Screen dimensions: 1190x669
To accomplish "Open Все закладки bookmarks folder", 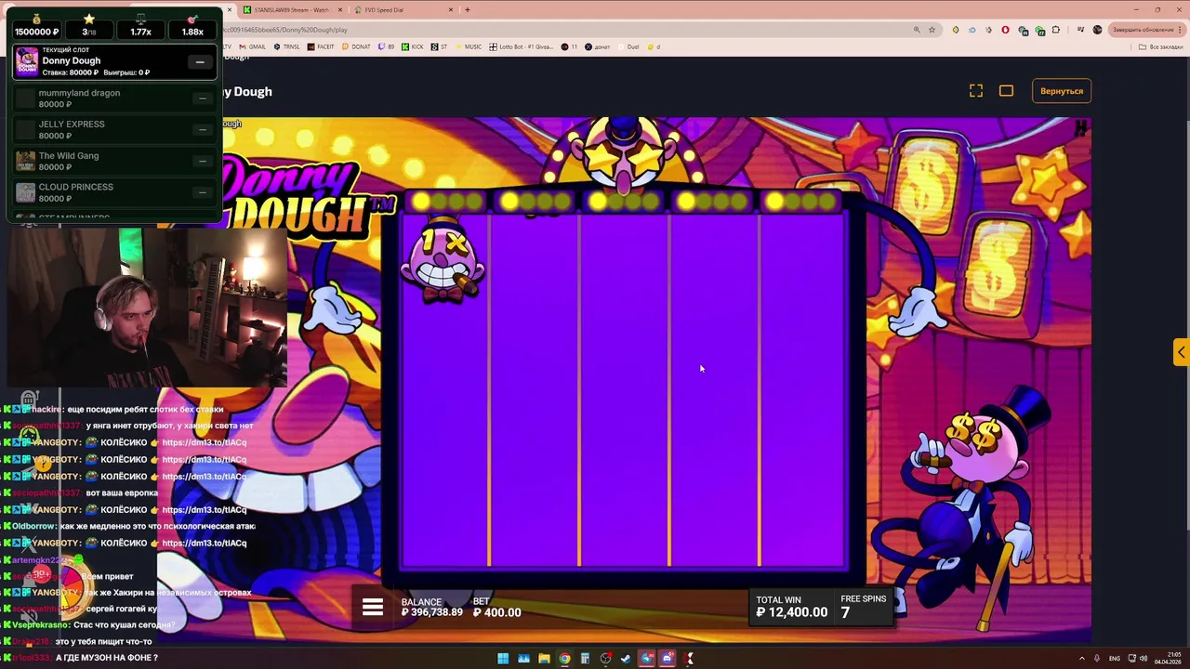I will click(1160, 46).
